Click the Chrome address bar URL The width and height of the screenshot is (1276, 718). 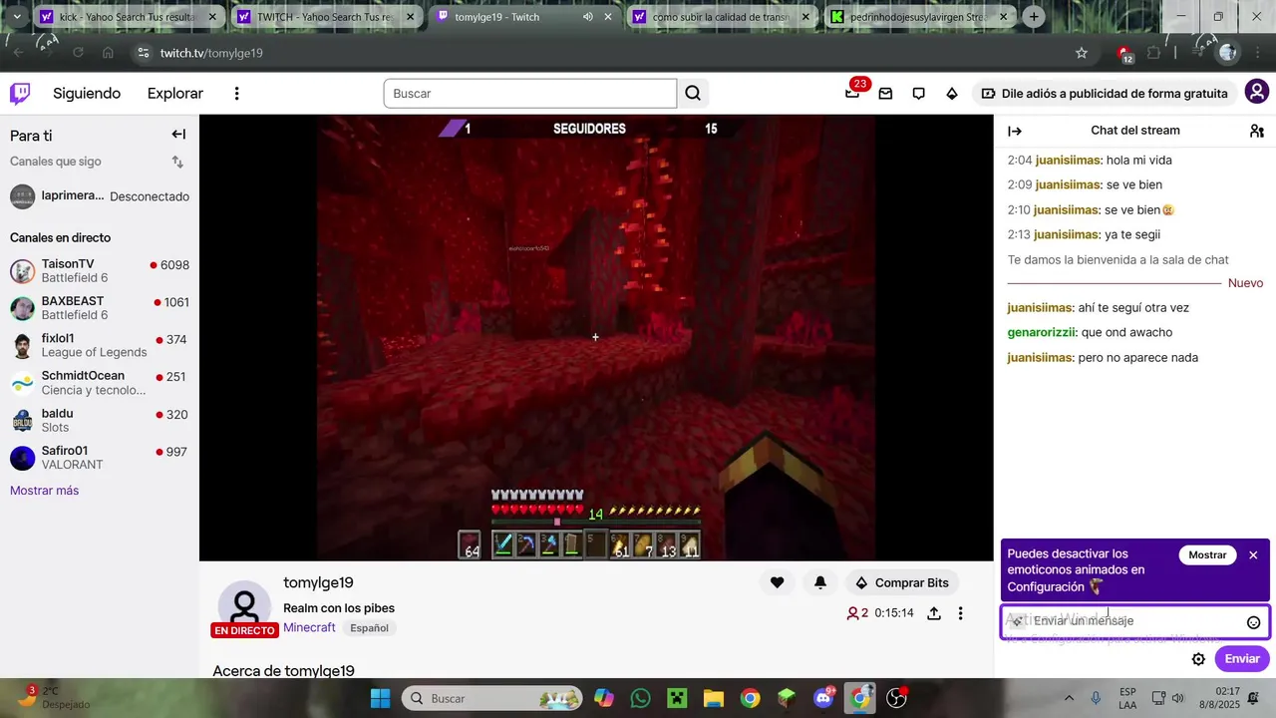pyautogui.click(x=211, y=53)
